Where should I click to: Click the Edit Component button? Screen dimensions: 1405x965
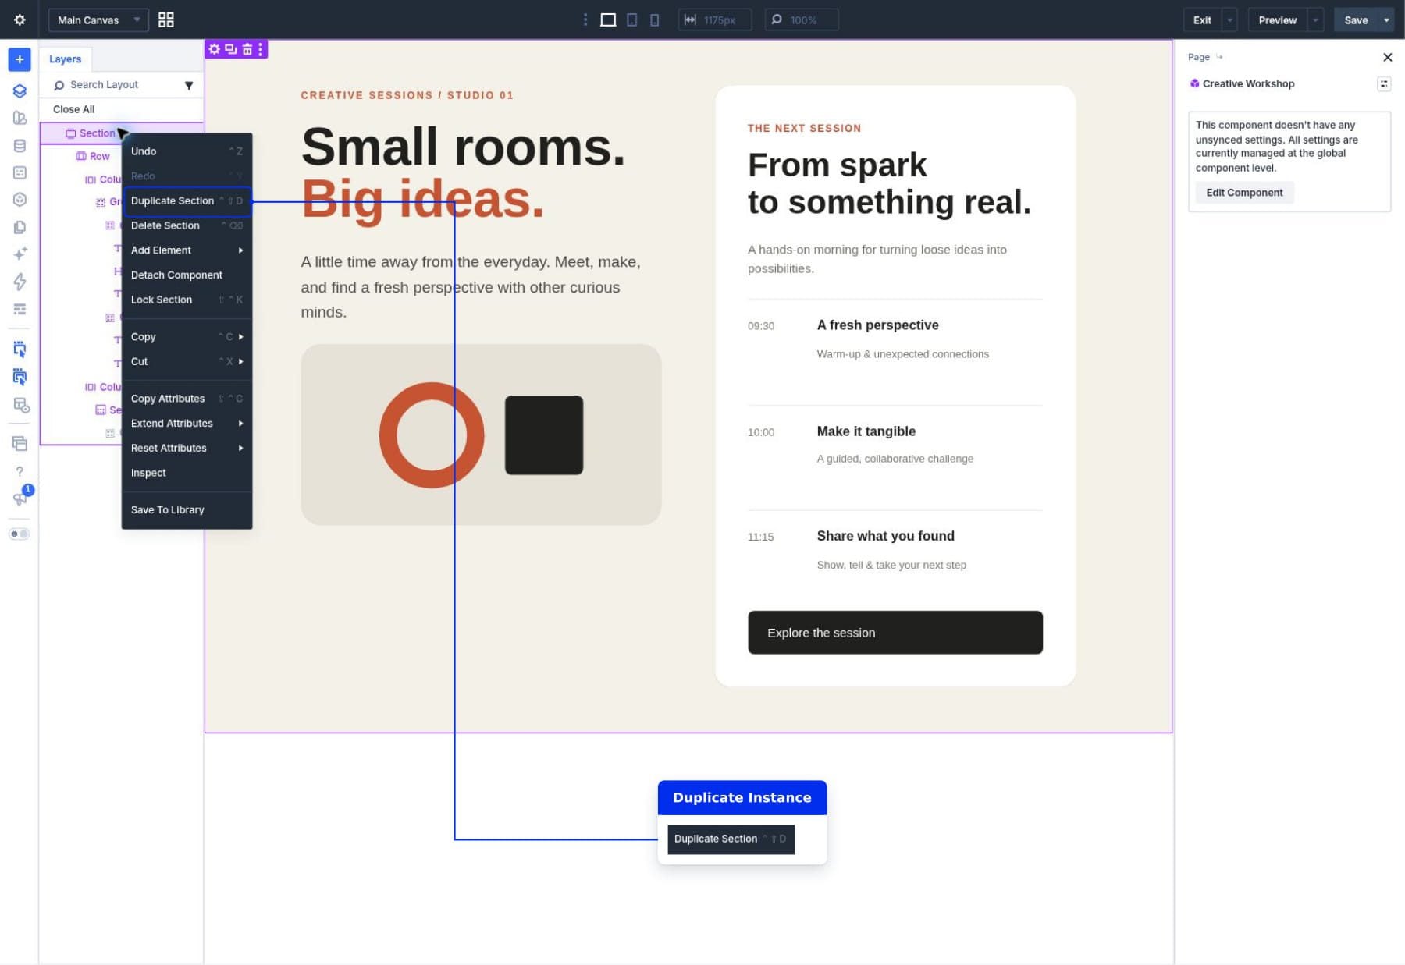tap(1244, 193)
